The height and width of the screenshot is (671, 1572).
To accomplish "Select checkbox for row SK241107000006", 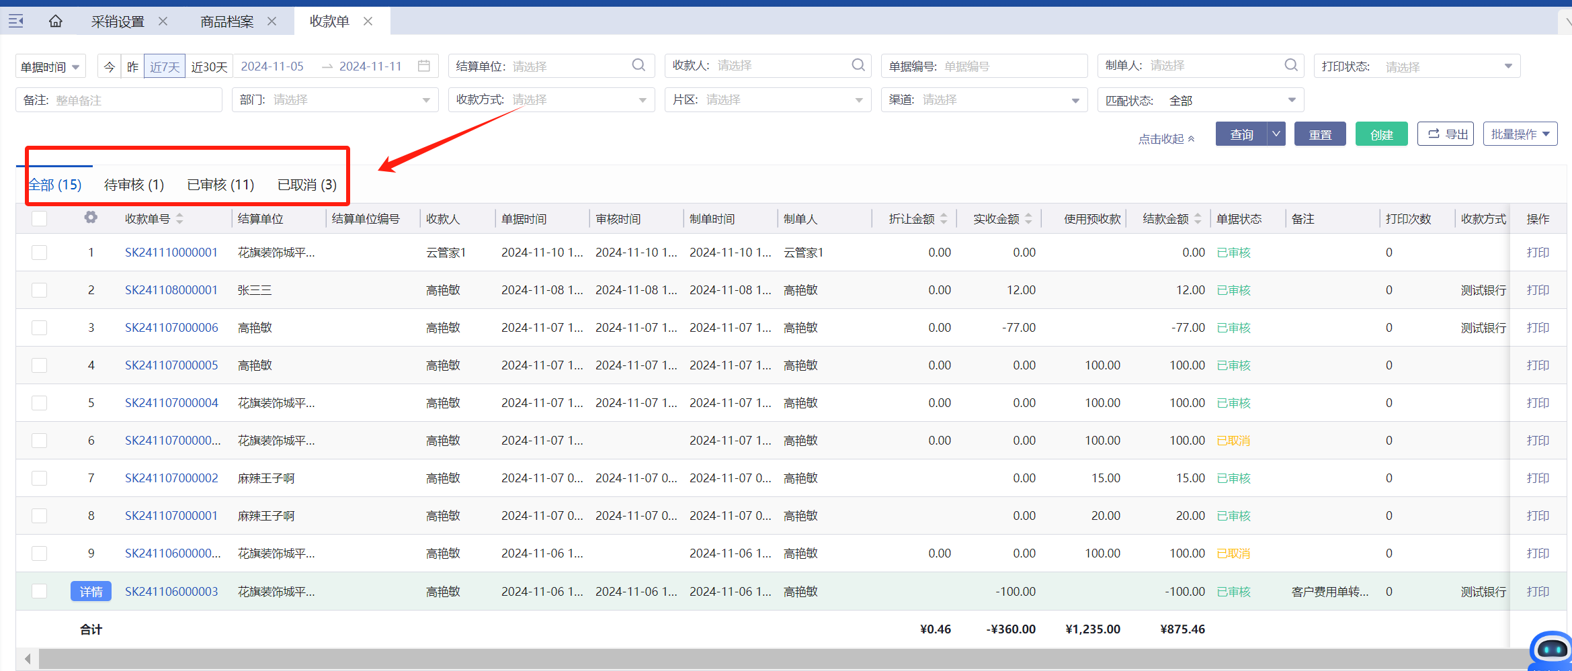I will click(40, 328).
